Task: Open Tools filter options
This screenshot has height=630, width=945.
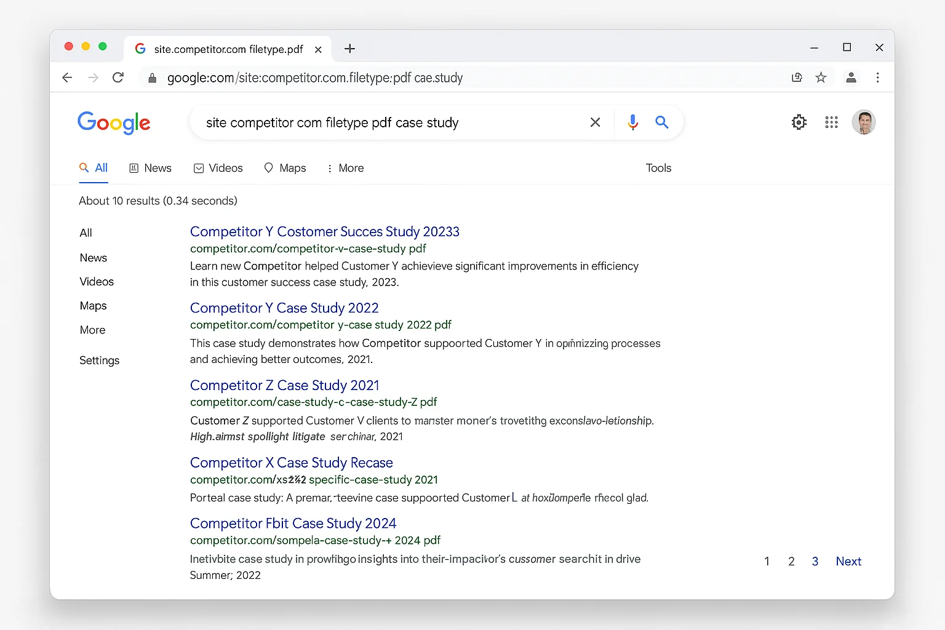Action: (658, 167)
